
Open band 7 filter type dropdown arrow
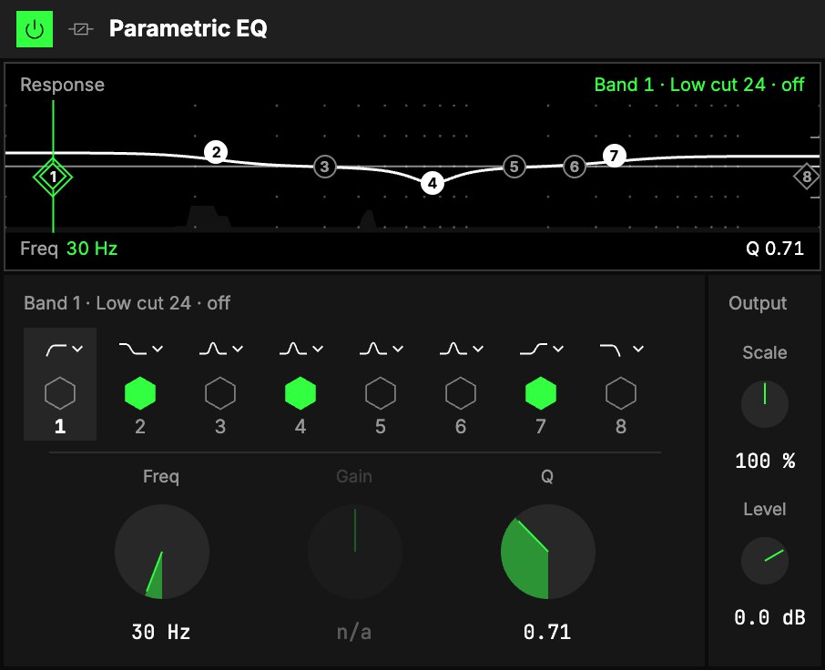pyautogui.click(x=558, y=349)
